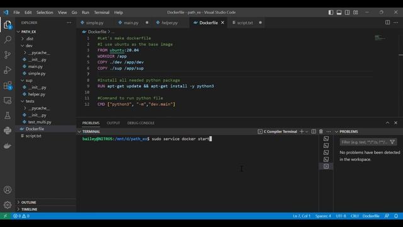403x227 pixels.
Task: Click errors and warnings count in status bar
Action: click(x=21, y=216)
